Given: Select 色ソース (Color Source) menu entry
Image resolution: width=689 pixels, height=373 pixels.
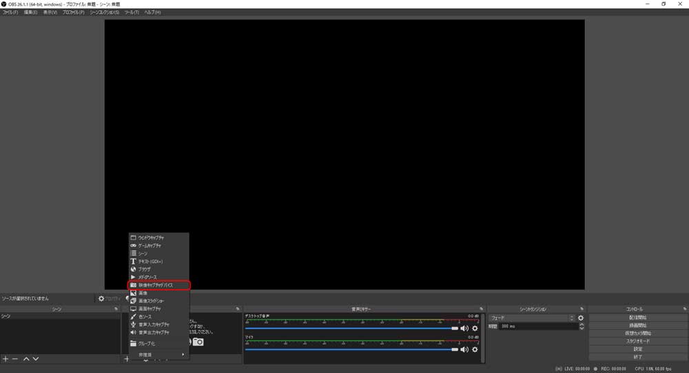Looking at the screenshot, I should pyautogui.click(x=158, y=317).
